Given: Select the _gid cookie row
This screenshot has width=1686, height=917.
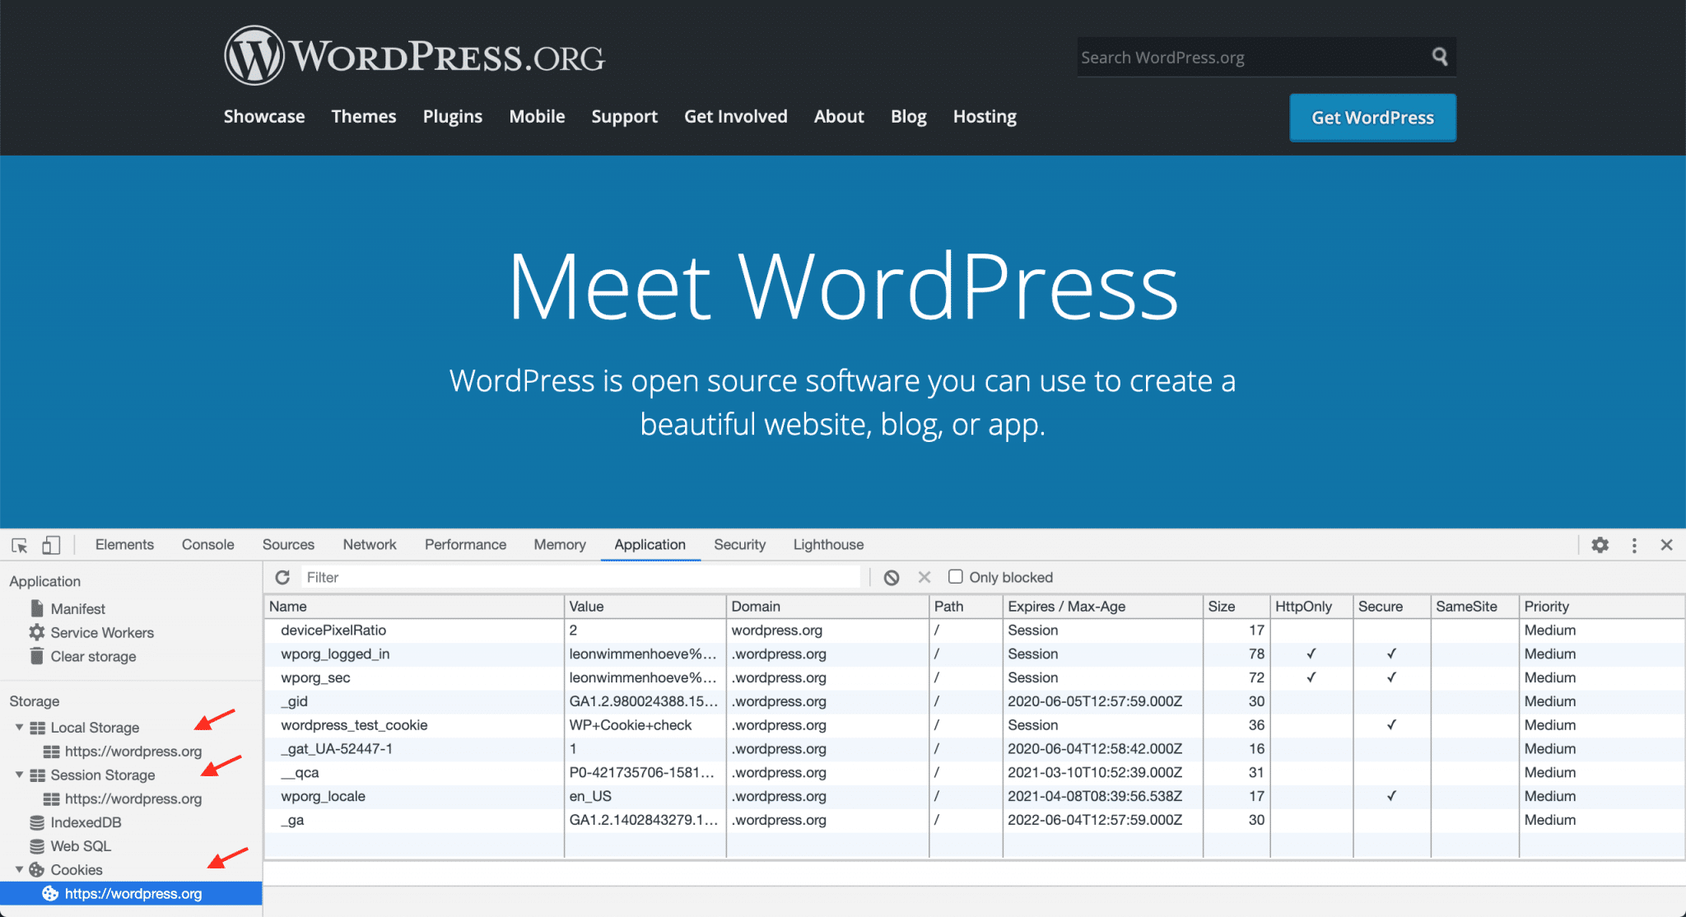Looking at the screenshot, I should click(x=974, y=701).
